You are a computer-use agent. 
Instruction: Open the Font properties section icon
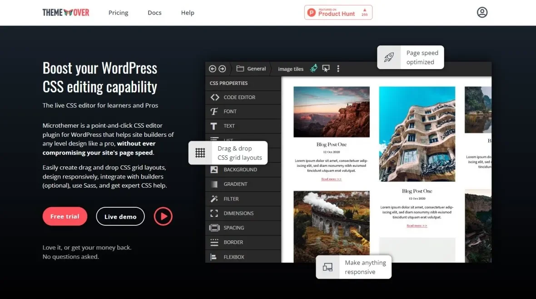214,111
